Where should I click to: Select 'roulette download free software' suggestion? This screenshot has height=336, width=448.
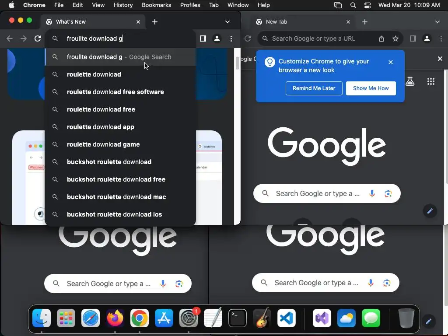[120, 92]
